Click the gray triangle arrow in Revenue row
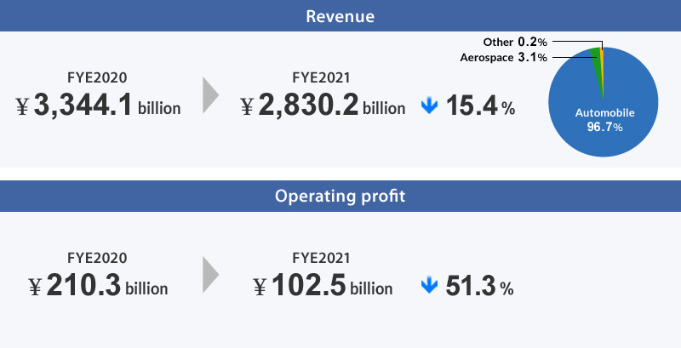Image resolution: width=681 pixels, height=348 pixels. click(210, 95)
